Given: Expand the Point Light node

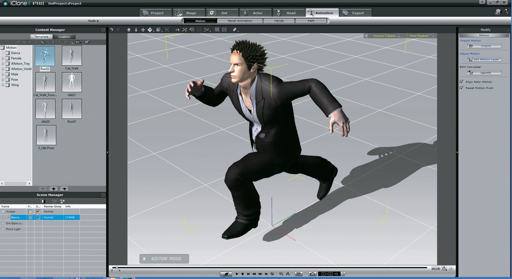Looking at the screenshot, I should [3, 229].
